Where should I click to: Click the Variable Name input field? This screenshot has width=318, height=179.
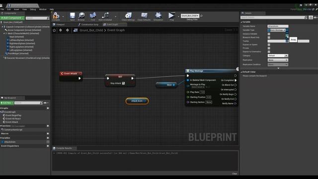coord(278,26)
